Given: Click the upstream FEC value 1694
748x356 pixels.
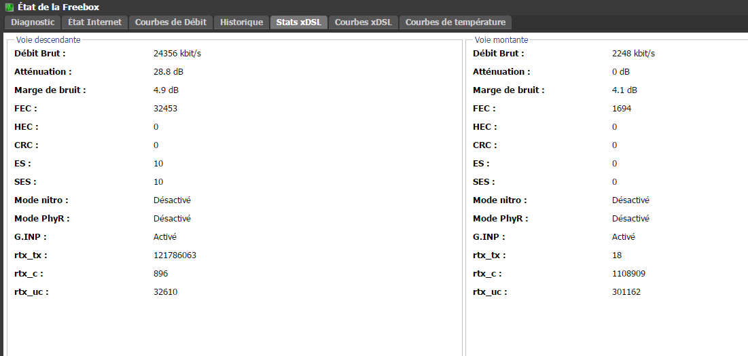Looking at the screenshot, I should [x=622, y=109].
